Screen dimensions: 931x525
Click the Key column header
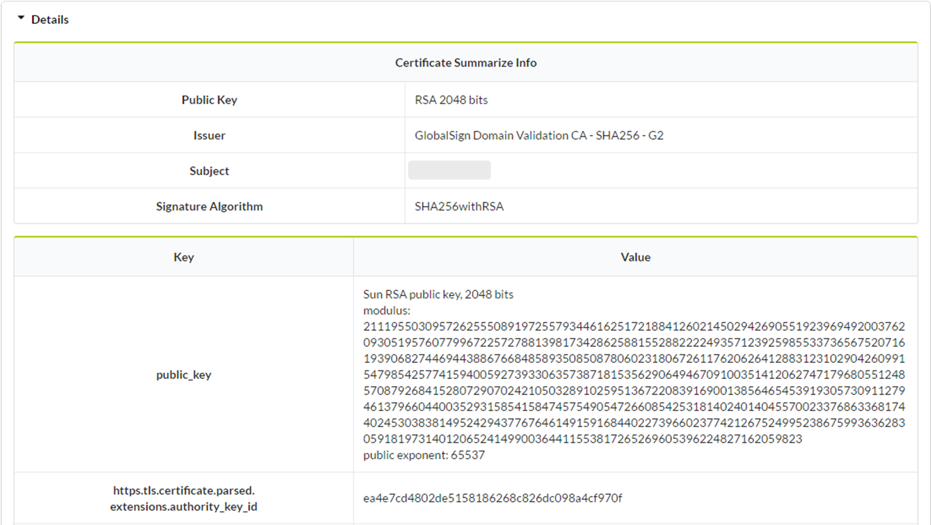[184, 257]
